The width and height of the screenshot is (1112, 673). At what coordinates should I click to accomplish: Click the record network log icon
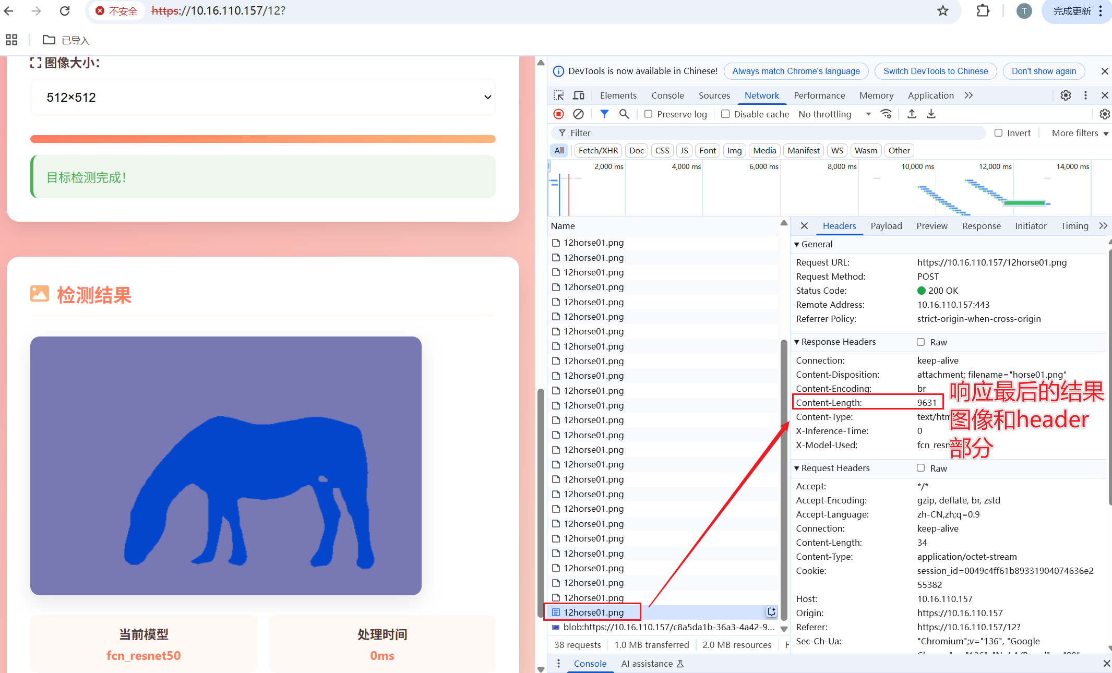tap(558, 114)
